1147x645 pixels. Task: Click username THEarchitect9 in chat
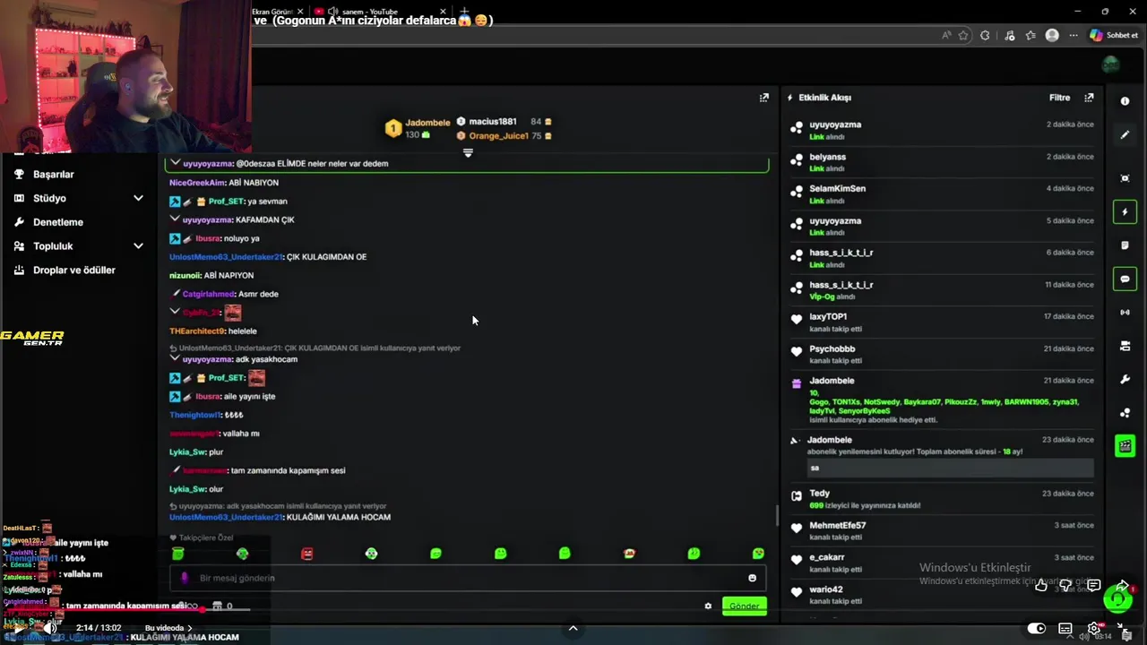pos(197,331)
